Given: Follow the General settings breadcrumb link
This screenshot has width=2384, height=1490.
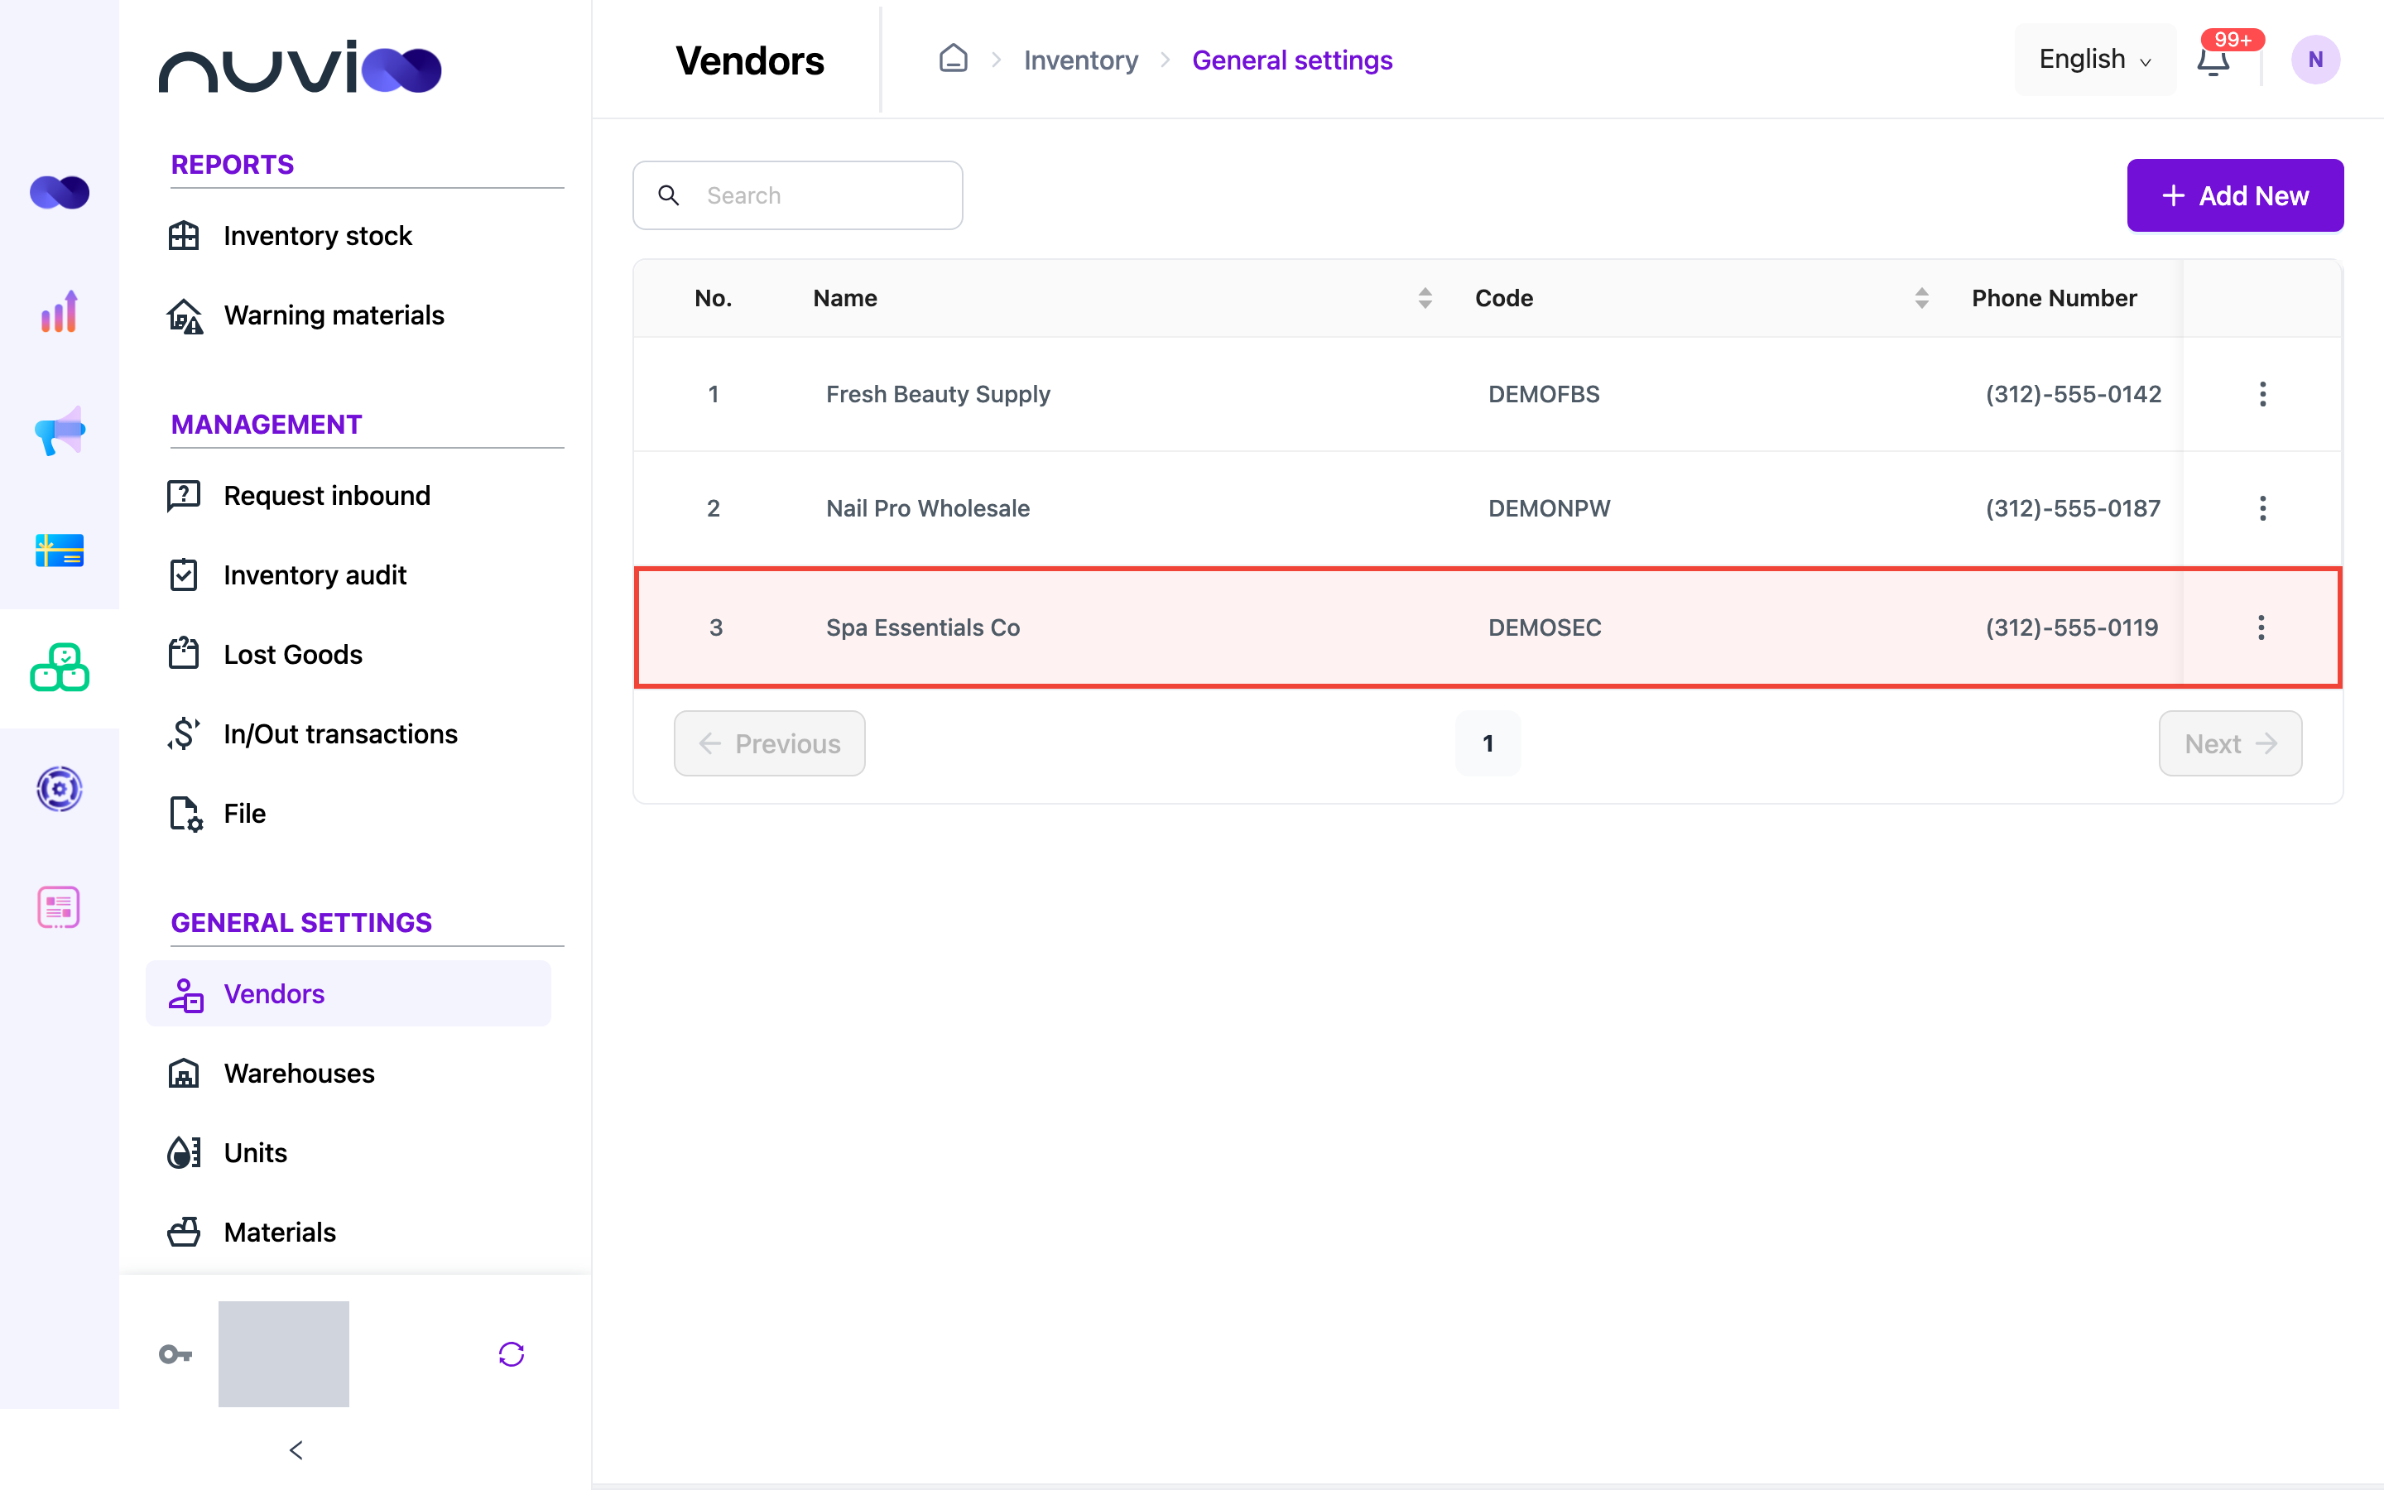Looking at the screenshot, I should pos(1291,60).
